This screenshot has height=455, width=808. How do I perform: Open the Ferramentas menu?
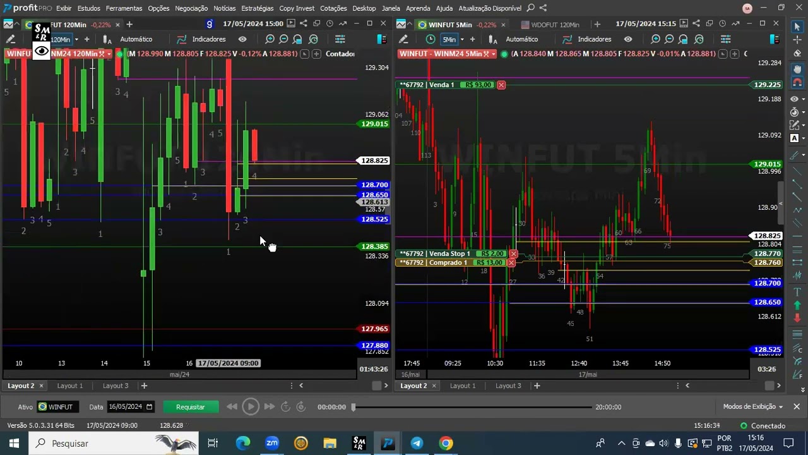(124, 8)
